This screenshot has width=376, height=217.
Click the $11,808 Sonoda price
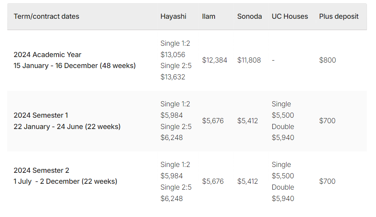coord(249,60)
